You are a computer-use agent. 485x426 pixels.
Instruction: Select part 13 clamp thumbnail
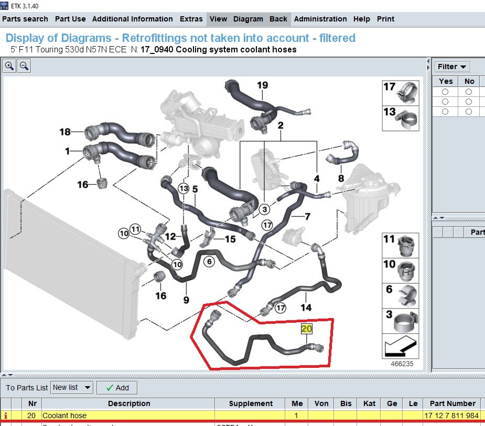click(401, 118)
